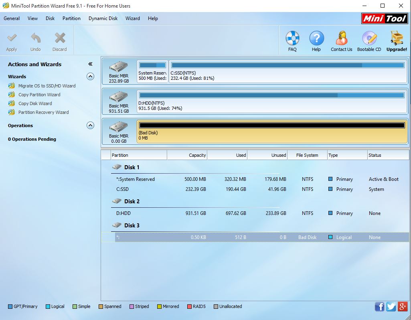
Task: Open the View menu
Action: pos(32,18)
